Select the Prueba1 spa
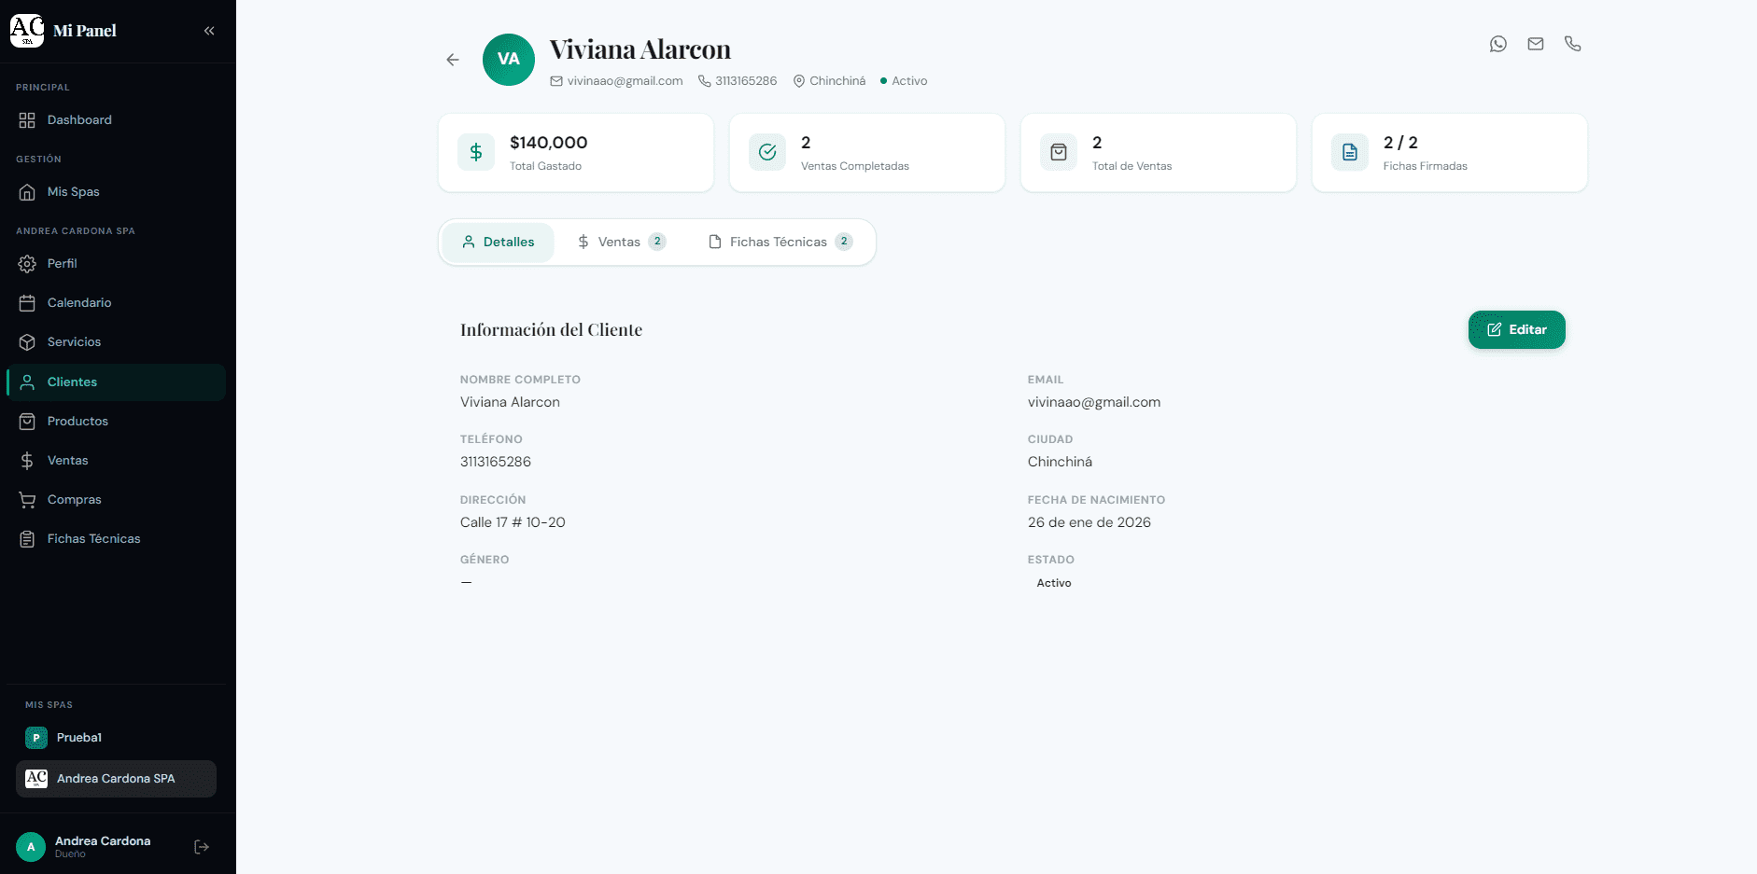 click(78, 737)
